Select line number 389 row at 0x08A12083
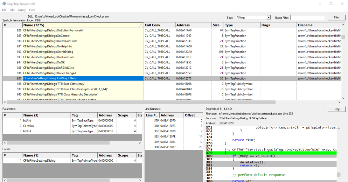The height and width of the screenshot is (182, 348). click(x=174, y=142)
